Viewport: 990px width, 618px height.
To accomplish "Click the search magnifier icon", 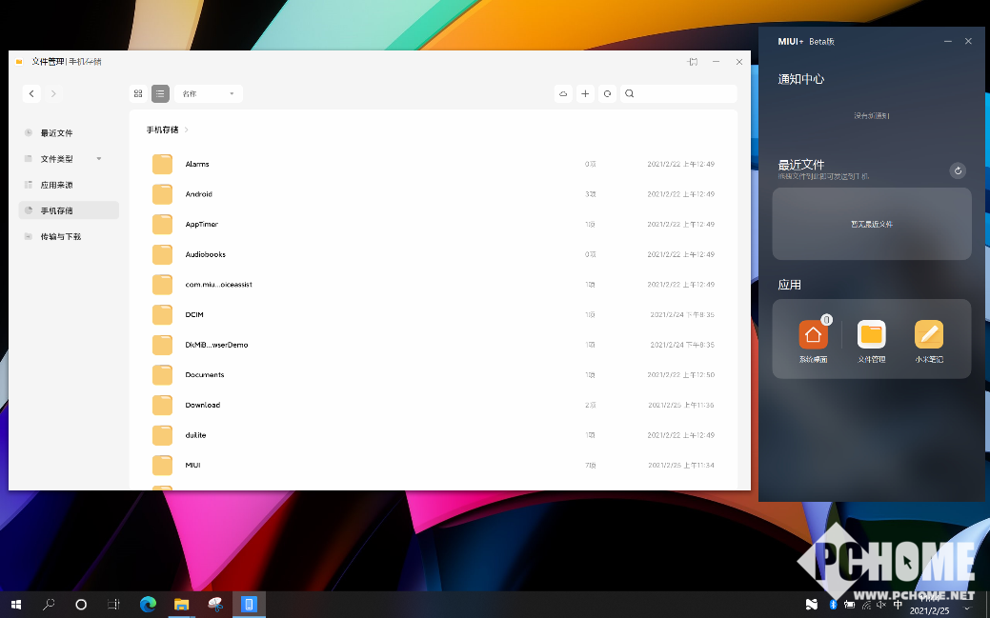I will click(630, 93).
